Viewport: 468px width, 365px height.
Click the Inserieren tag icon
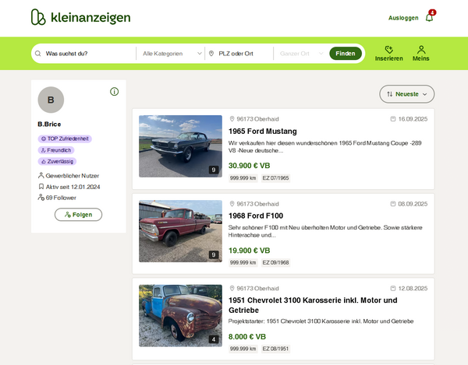388,49
